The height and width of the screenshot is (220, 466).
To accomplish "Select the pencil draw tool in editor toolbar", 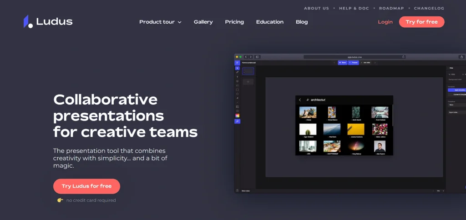I will tap(237, 72).
